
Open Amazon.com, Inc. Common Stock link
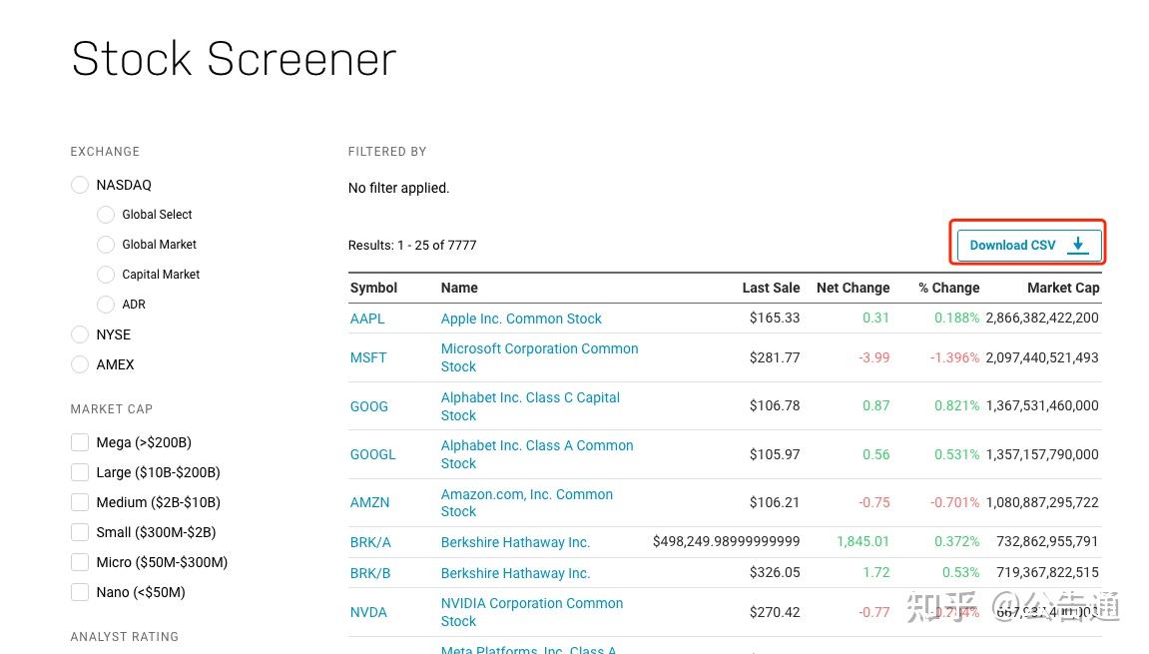[x=527, y=503]
